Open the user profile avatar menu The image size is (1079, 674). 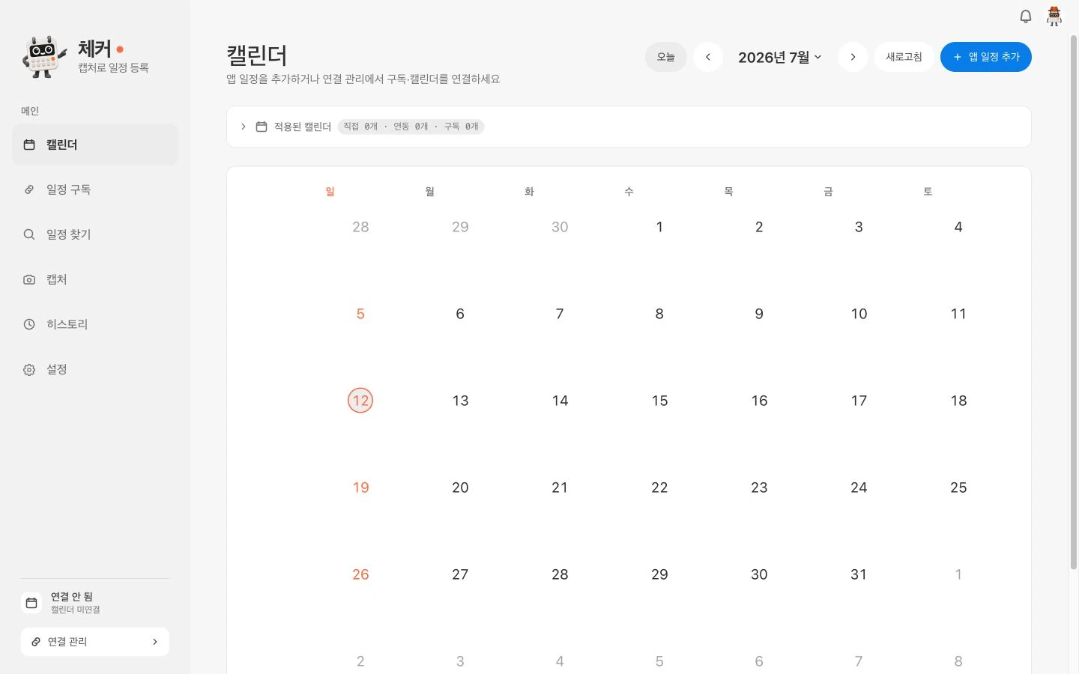point(1054,16)
